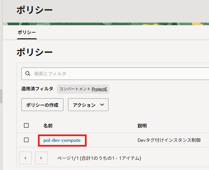The width and height of the screenshot is (209, 170).
Task: Click the magnifier icon in search bar
Action: point(28,74)
